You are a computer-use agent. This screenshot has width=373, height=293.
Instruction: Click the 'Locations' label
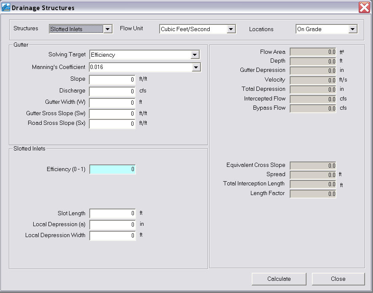pyautogui.click(x=261, y=29)
